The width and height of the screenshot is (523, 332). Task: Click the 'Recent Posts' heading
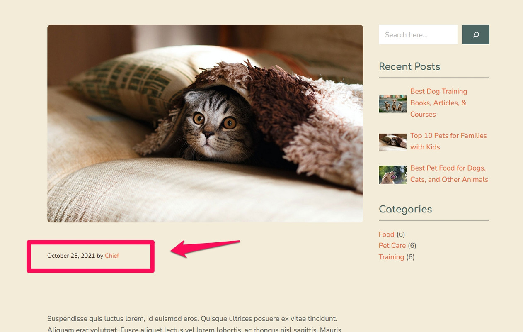(409, 66)
